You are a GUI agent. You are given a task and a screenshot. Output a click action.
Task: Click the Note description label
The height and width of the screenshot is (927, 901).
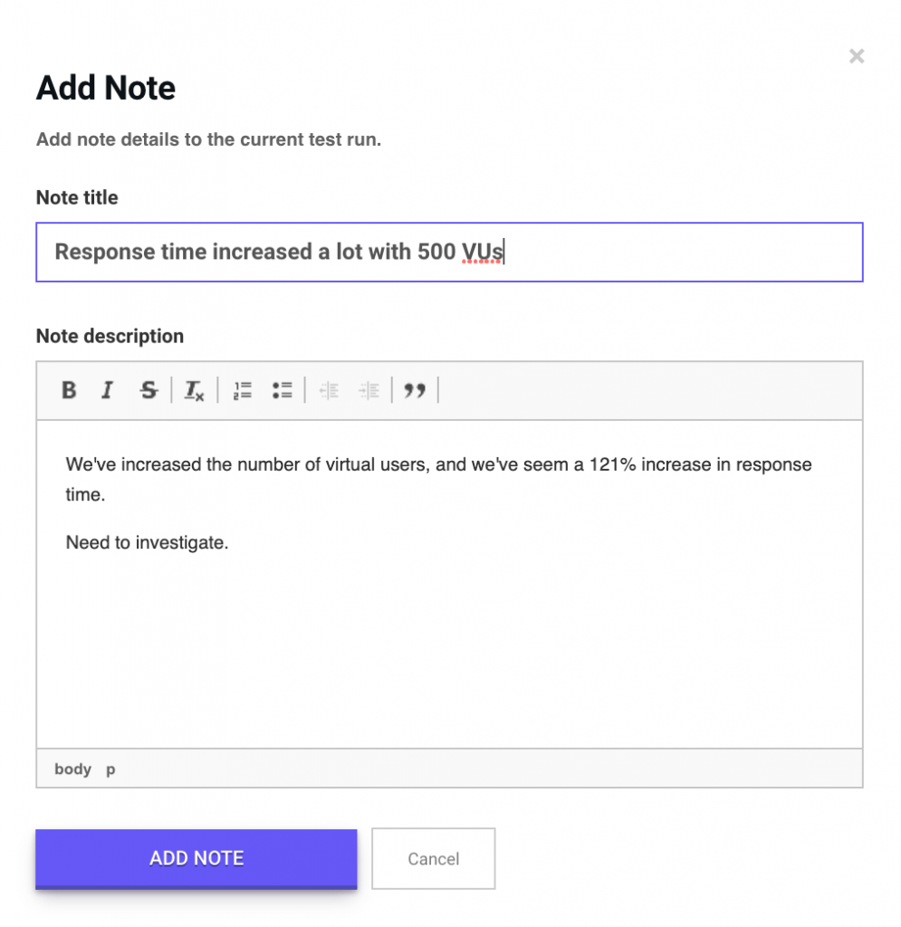point(110,336)
